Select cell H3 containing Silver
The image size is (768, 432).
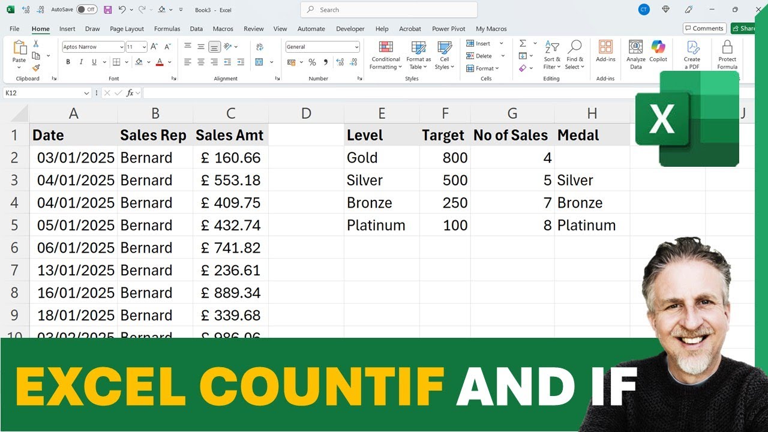click(592, 180)
